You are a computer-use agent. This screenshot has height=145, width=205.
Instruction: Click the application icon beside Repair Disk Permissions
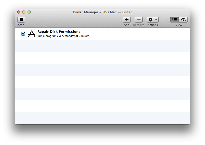click(32, 34)
